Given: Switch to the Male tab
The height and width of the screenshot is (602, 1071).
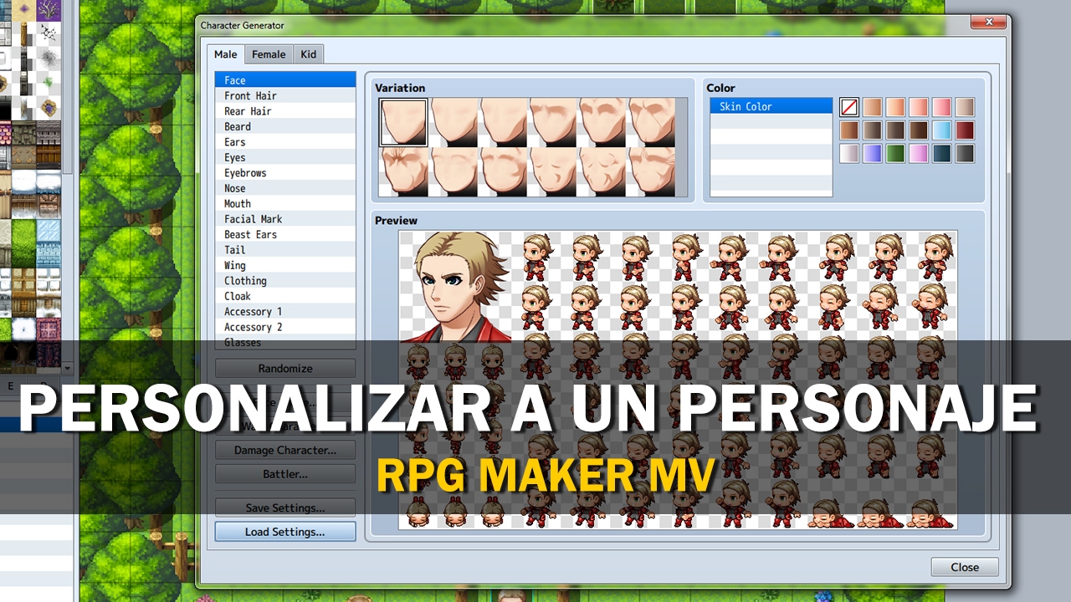Looking at the screenshot, I should click(x=226, y=54).
